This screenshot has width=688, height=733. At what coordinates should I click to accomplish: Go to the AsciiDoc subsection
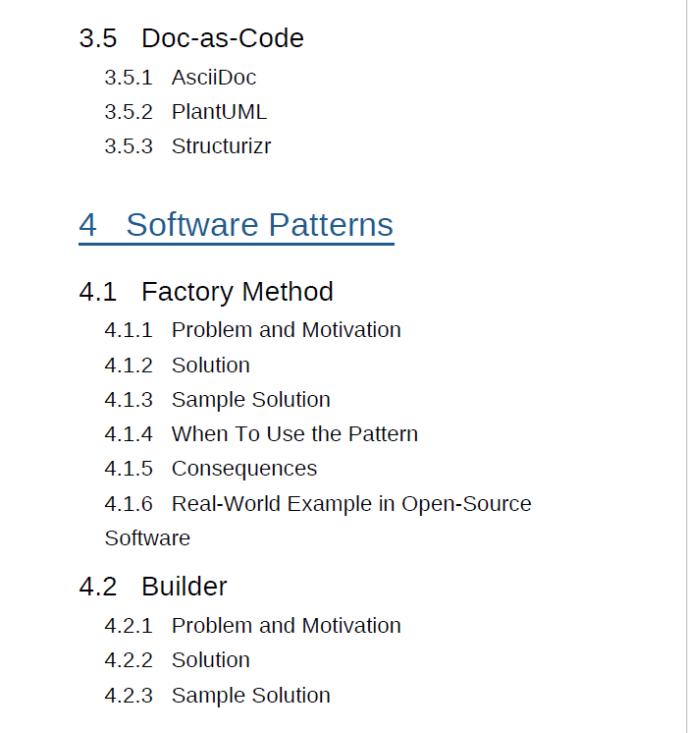[x=213, y=78]
